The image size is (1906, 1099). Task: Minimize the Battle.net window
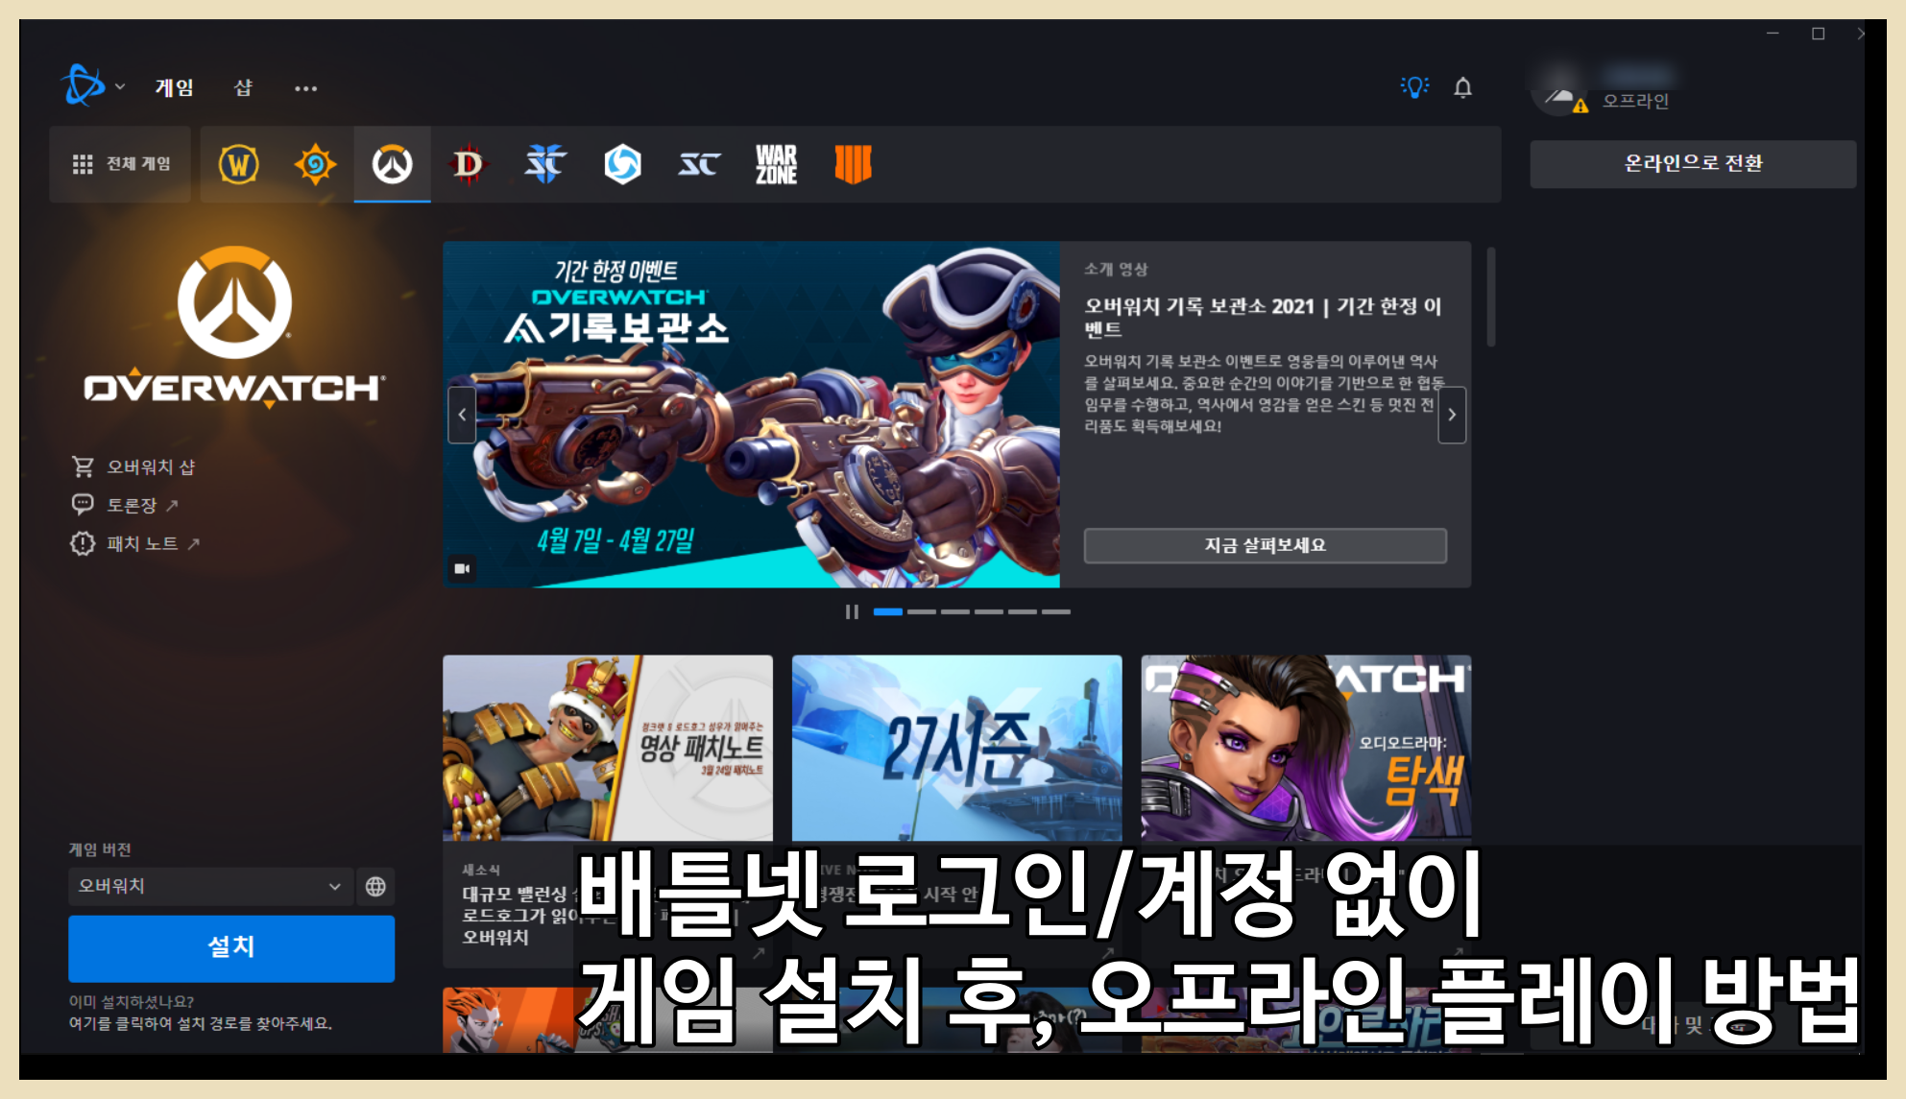(x=1773, y=34)
